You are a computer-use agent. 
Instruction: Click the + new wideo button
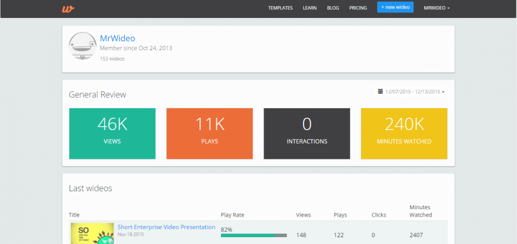[395, 8]
